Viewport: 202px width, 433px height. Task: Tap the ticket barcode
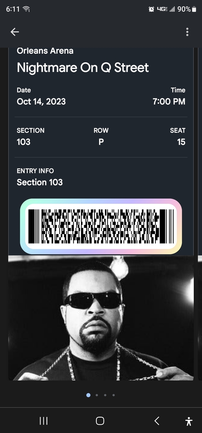click(x=101, y=226)
